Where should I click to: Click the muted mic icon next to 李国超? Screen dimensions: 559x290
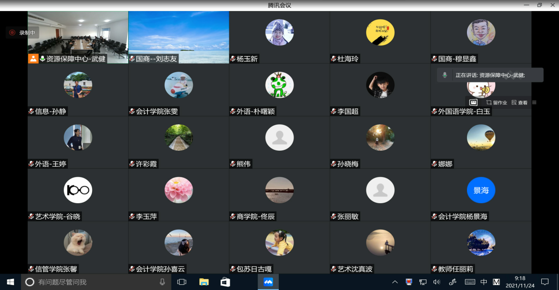click(x=334, y=112)
